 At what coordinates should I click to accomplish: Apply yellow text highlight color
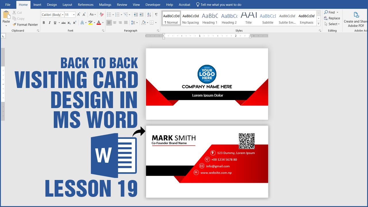(90, 23)
